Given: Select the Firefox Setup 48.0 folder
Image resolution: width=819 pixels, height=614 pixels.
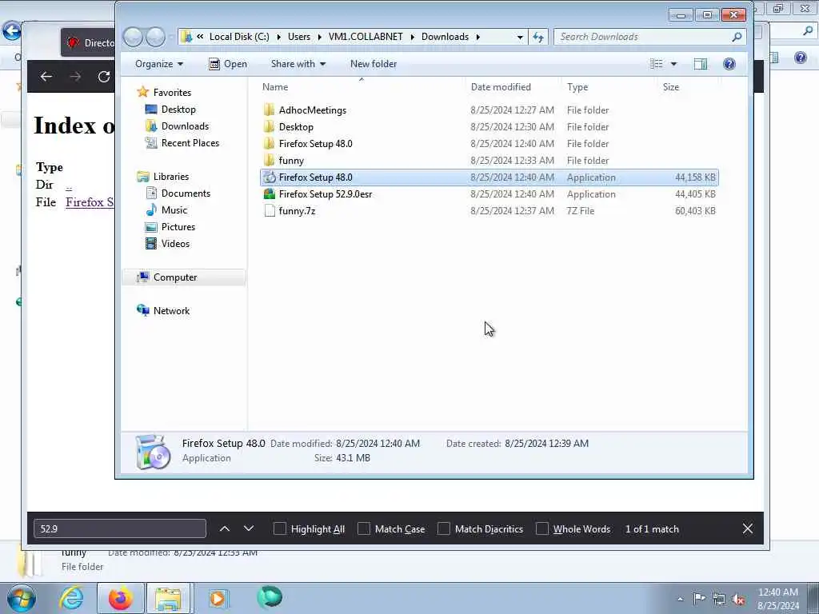Looking at the screenshot, I should (x=315, y=144).
